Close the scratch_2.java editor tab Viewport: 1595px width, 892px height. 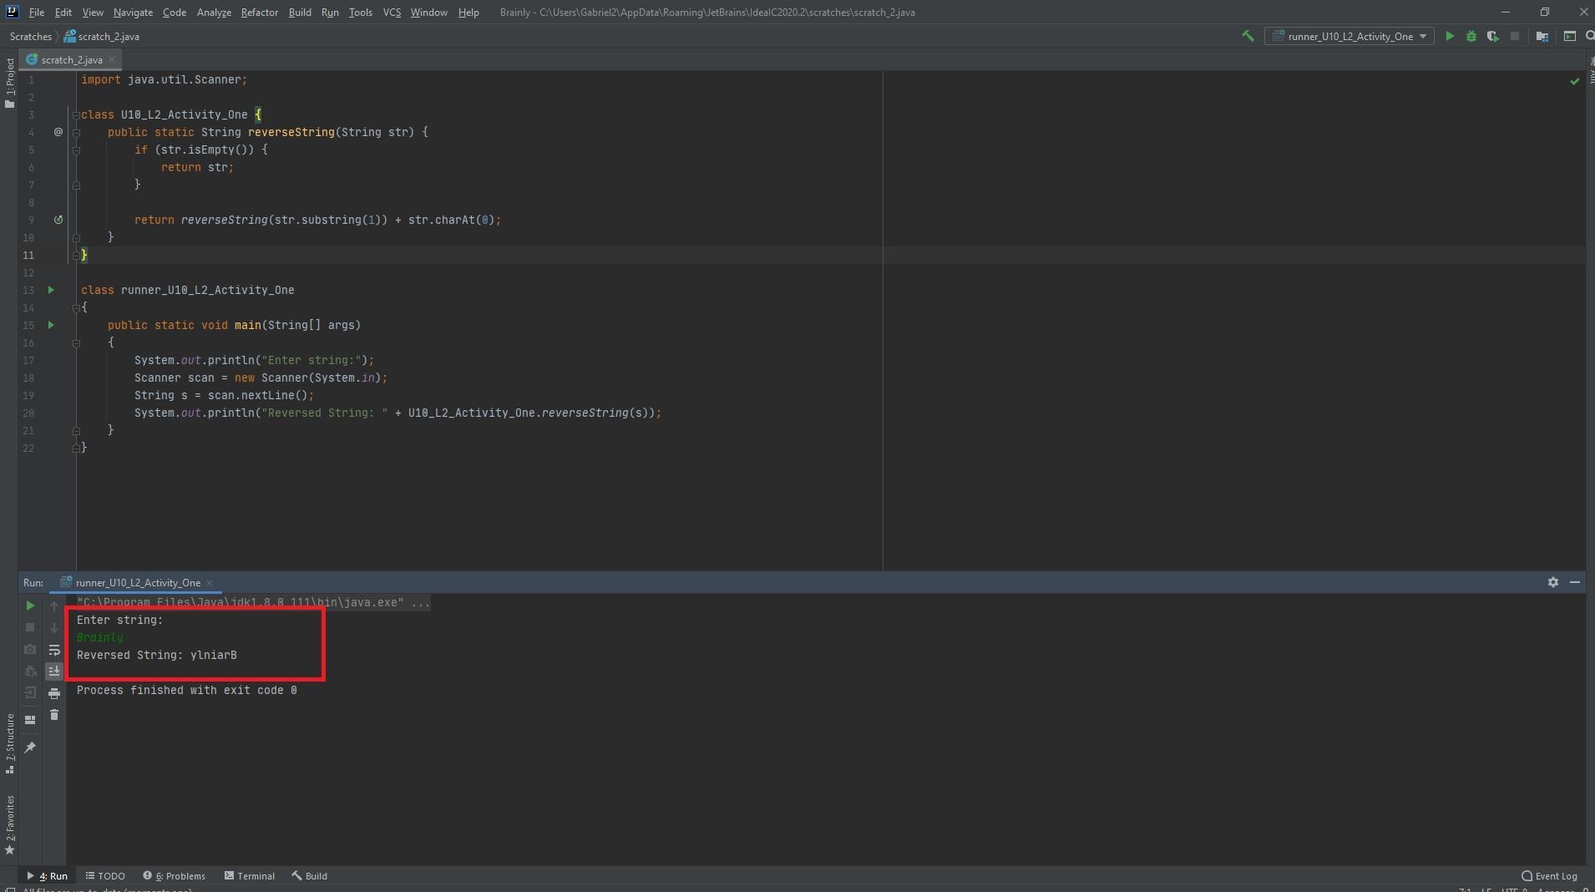click(112, 59)
